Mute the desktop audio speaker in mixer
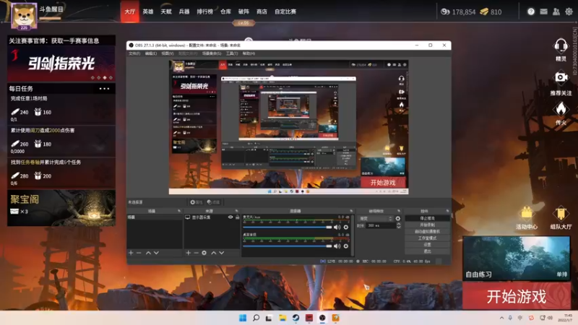Viewport: 578px width, 325px height. click(x=337, y=246)
